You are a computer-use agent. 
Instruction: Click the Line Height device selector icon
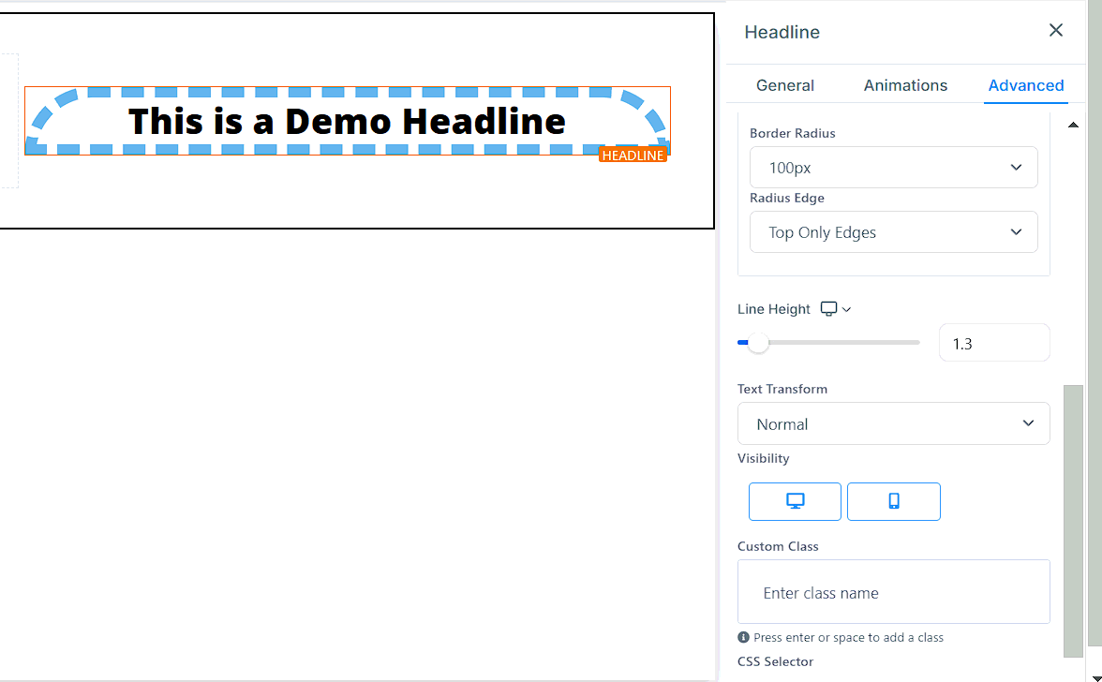click(828, 309)
